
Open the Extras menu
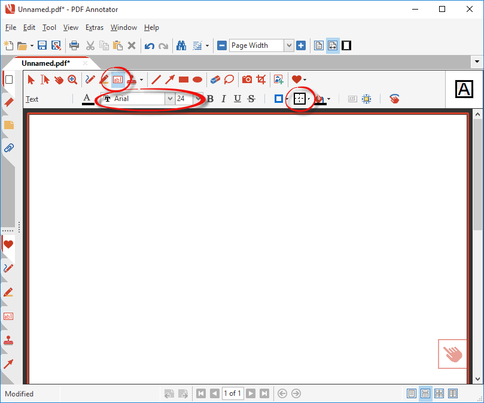94,28
